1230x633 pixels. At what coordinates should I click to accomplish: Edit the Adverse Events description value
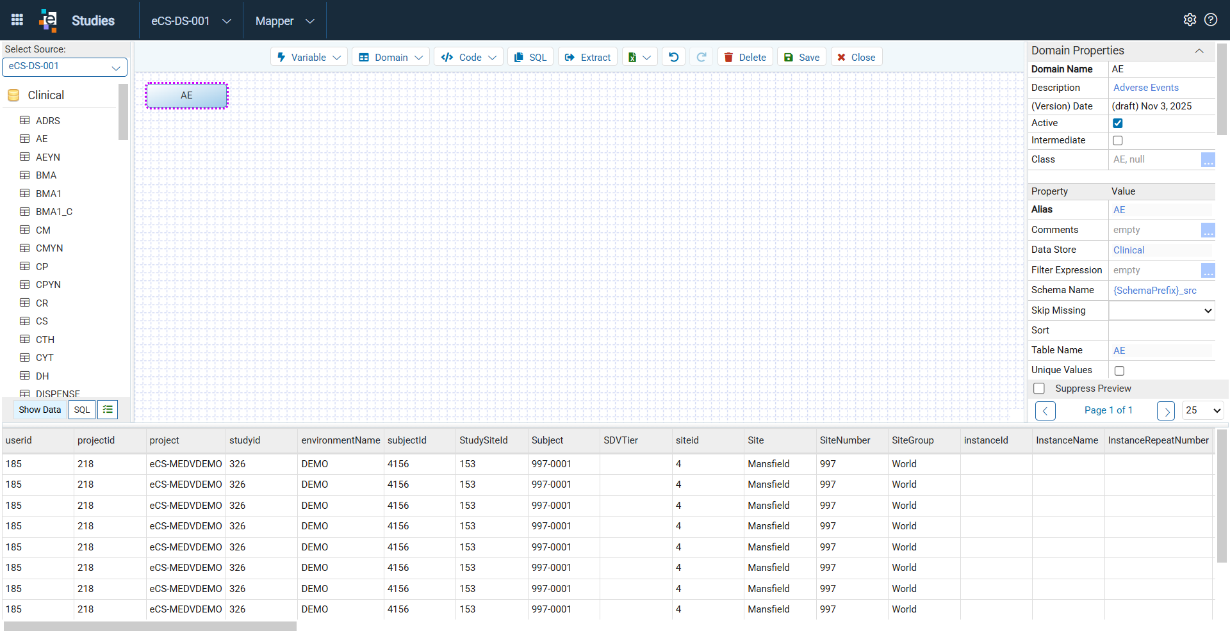(x=1146, y=88)
